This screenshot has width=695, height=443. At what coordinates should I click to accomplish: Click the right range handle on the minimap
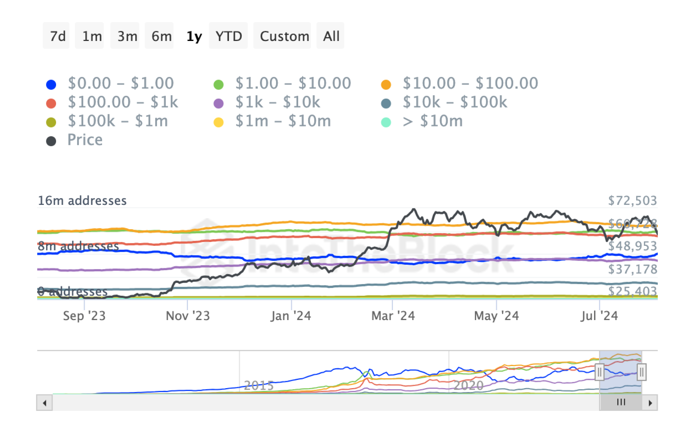642,371
